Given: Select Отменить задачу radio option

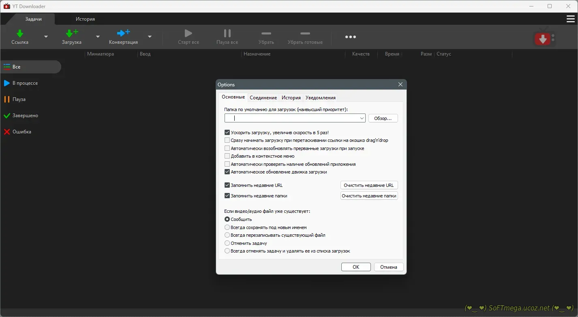Looking at the screenshot, I should 227,243.
